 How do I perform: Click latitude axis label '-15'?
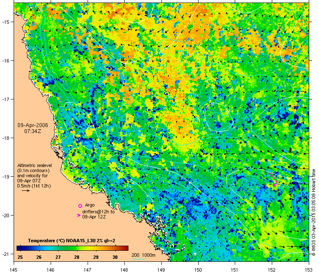[5, 22]
